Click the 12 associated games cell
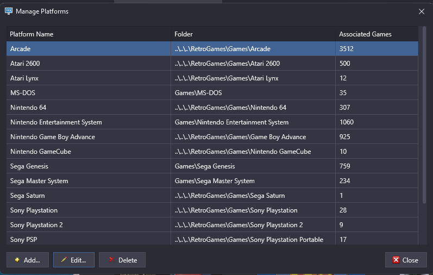 point(376,78)
